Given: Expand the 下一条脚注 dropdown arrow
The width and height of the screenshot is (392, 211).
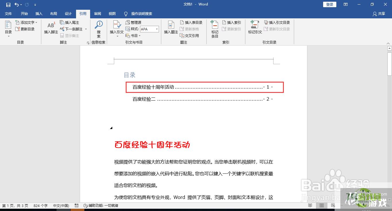Looking at the screenshot, I should (86, 29).
